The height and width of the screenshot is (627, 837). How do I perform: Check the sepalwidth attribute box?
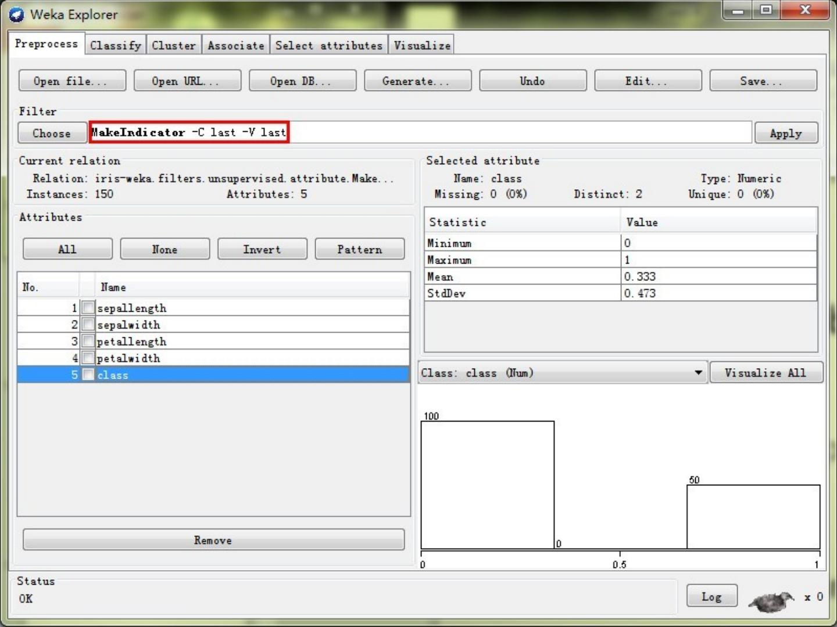click(88, 324)
